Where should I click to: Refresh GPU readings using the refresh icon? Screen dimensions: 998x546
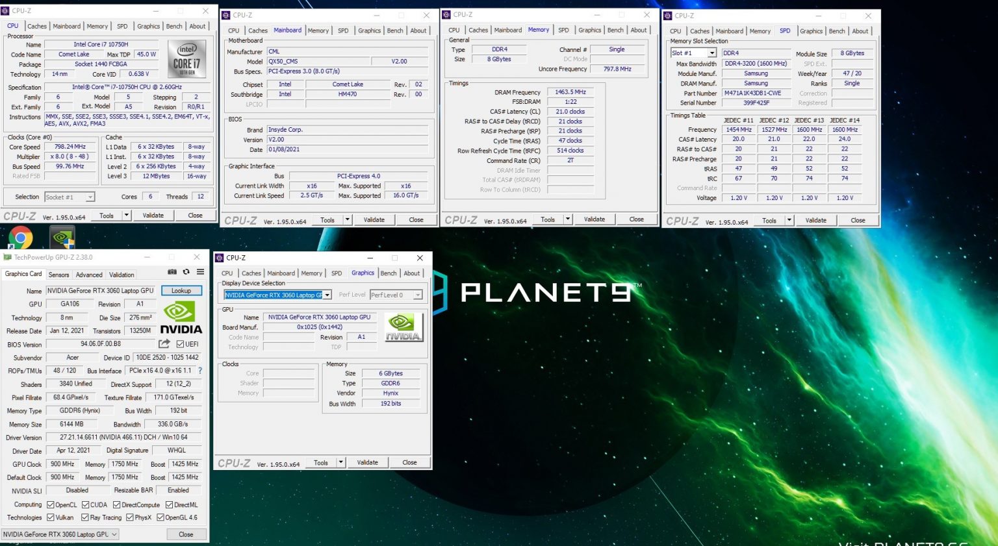186,273
